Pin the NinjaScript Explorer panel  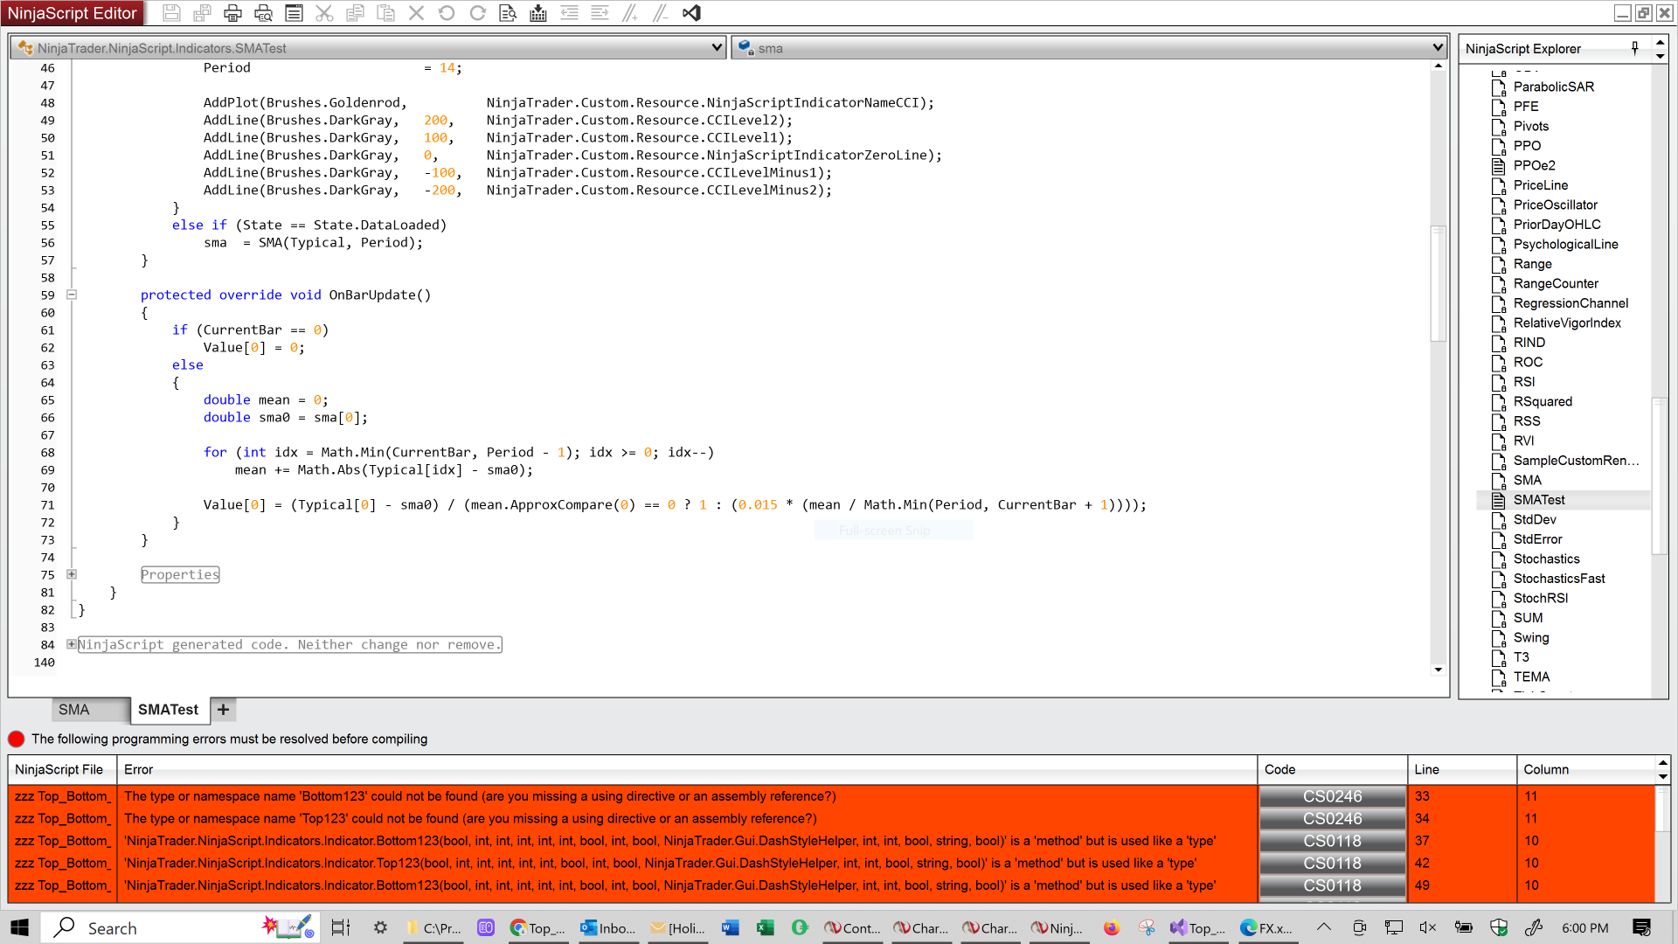point(1635,48)
